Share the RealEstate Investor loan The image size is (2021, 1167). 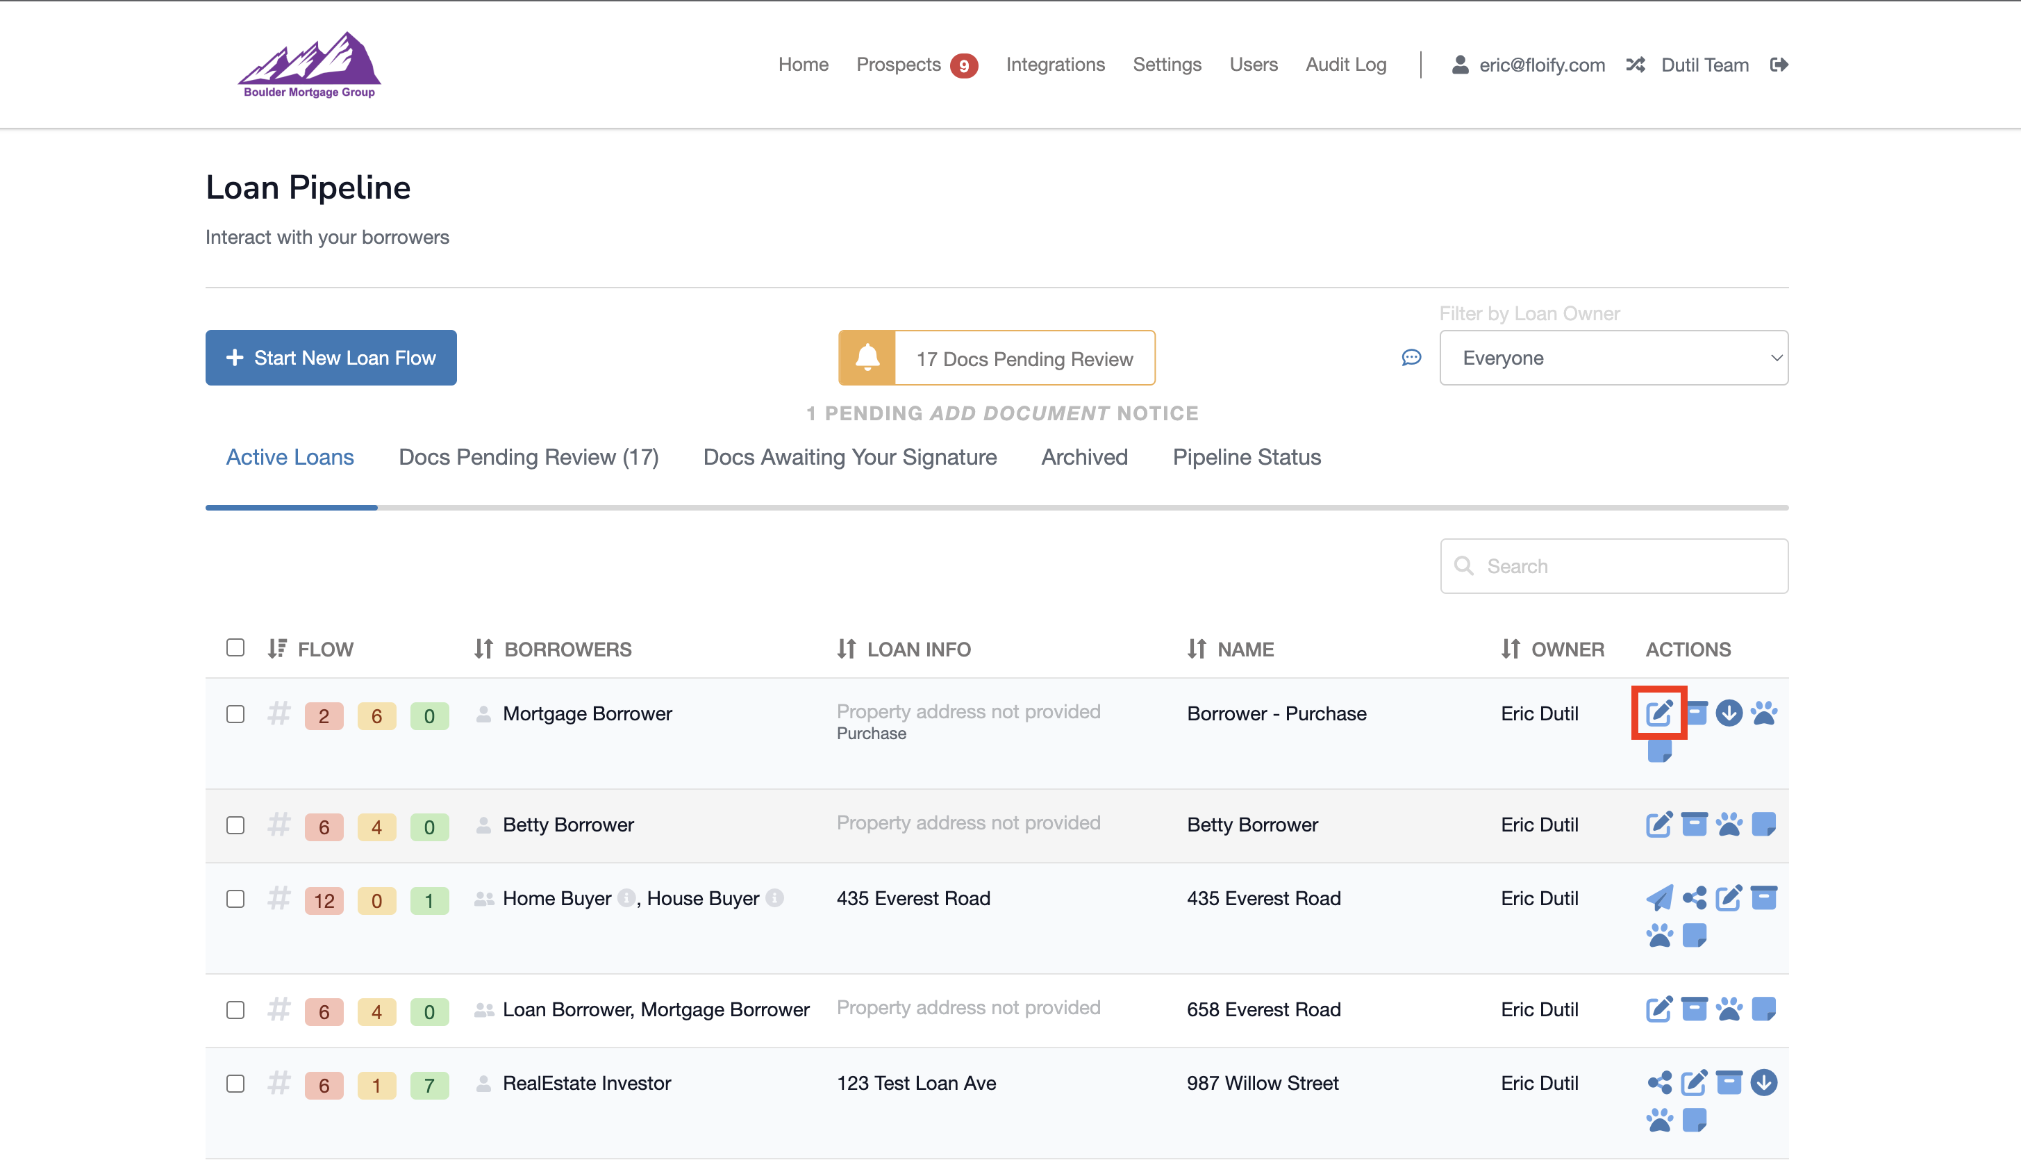1660,1083
